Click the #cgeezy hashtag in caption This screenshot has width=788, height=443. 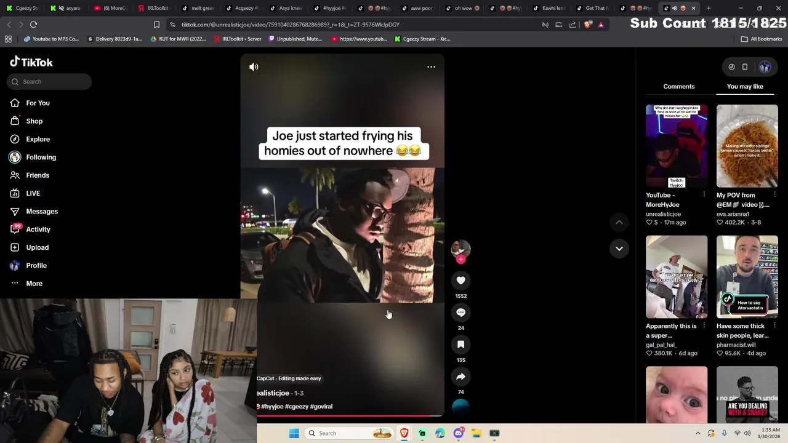[x=296, y=406]
